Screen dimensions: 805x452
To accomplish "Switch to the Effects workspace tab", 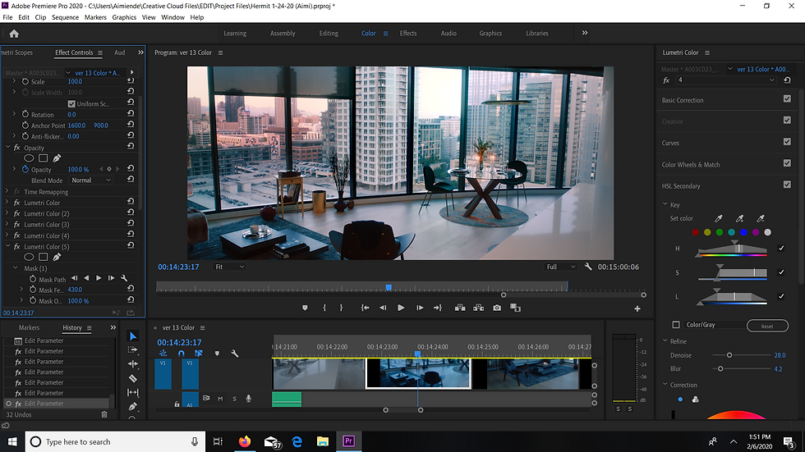I will pyautogui.click(x=408, y=34).
